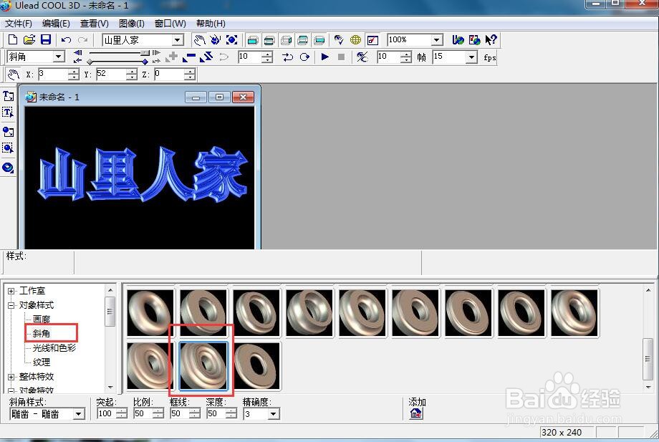This screenshot has height=442, width=659.
Task: Toggle the Back face button
Action: pyautogui.click(x=319, y=40)
